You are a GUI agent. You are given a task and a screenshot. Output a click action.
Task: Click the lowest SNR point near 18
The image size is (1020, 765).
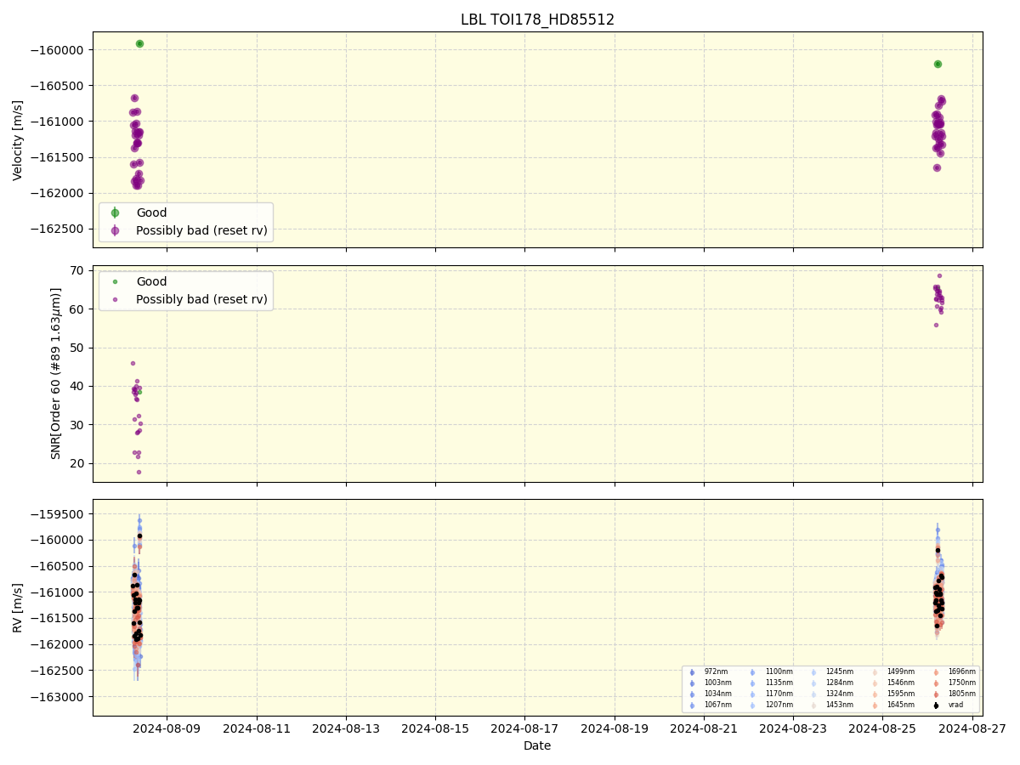tap(139, 472)
